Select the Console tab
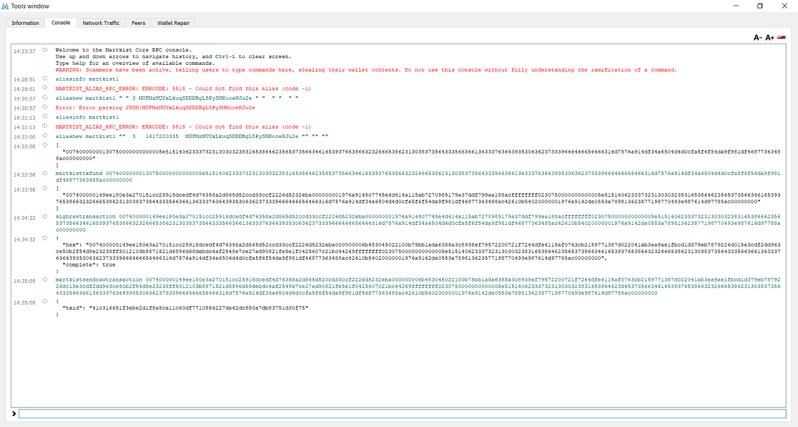The image size is (798, 427). (61, 23)
